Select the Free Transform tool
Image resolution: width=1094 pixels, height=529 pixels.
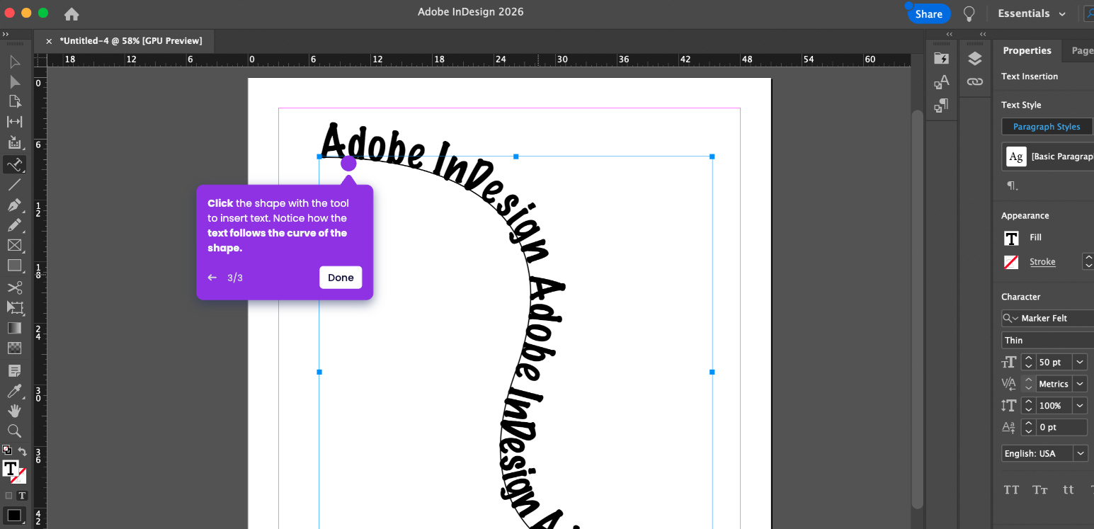tap(14, 307)
